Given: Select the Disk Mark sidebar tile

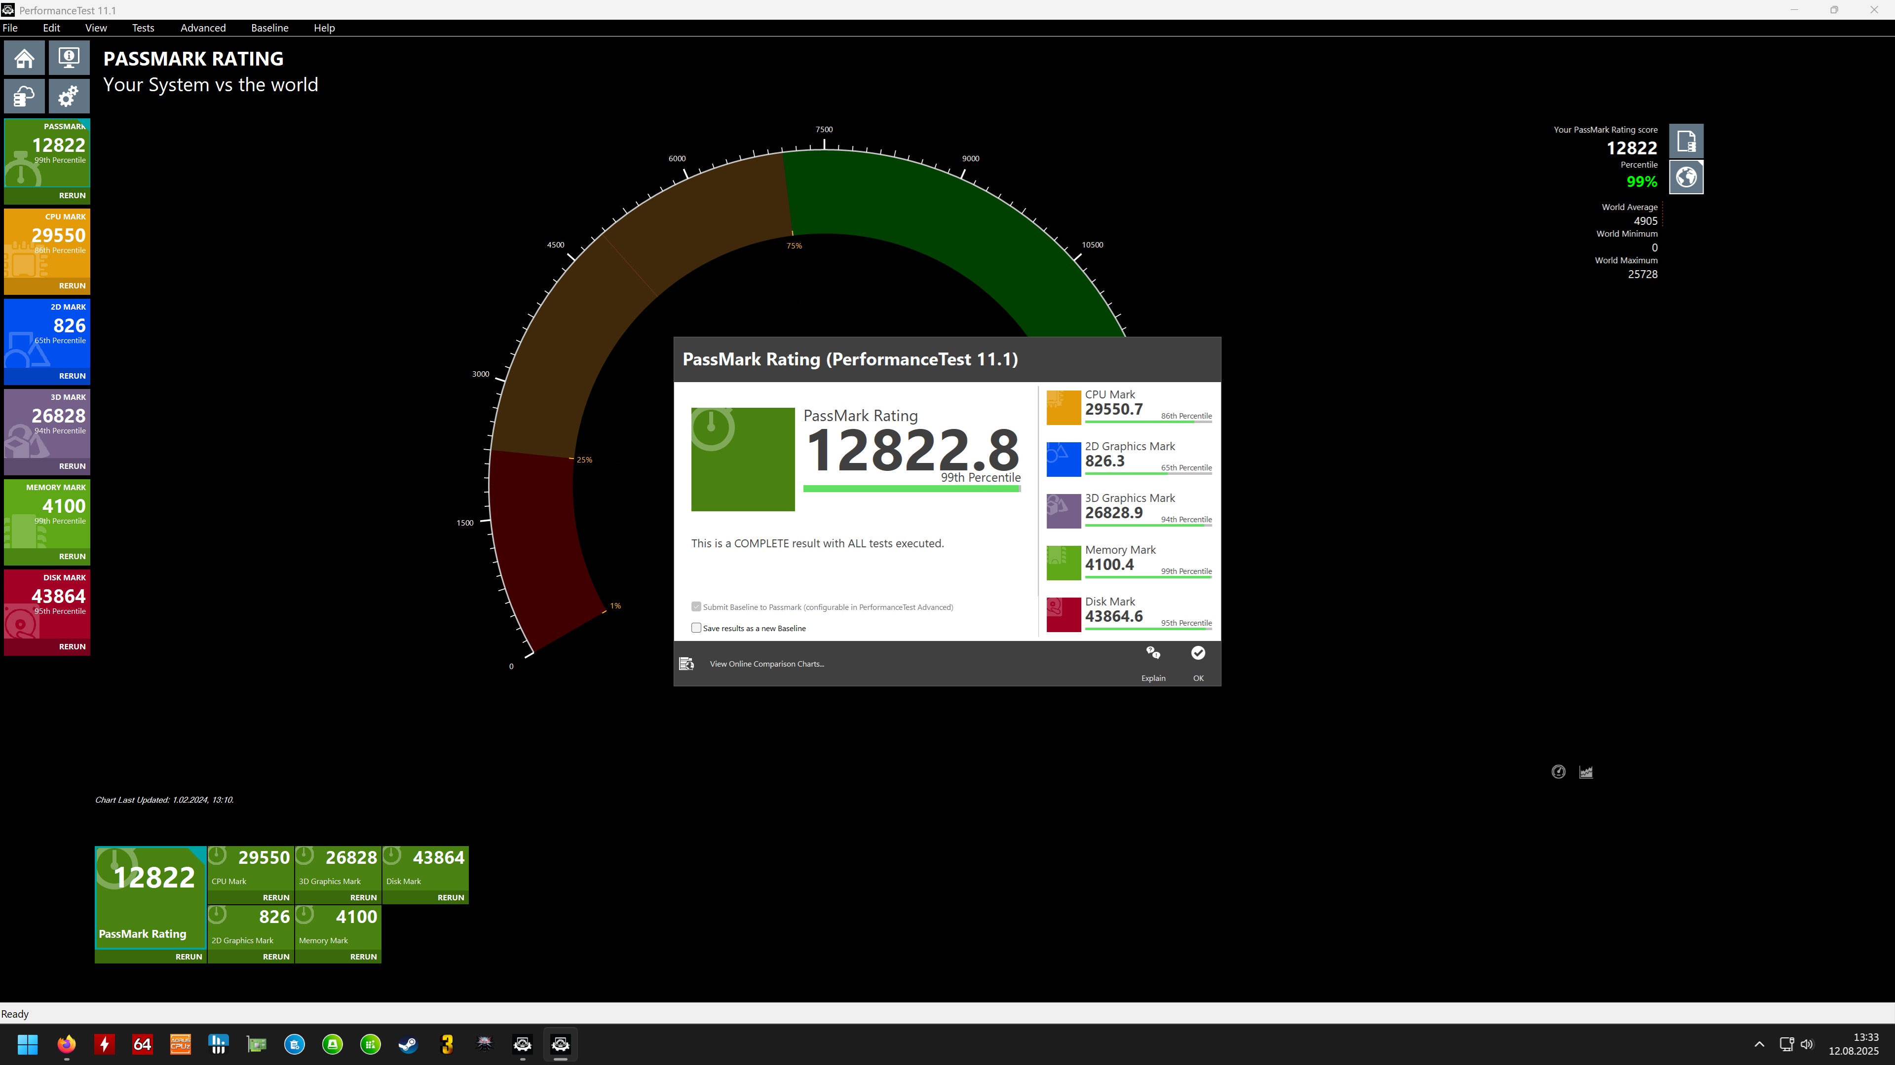Looking at the screenshot, I should [x=47, y=603].
